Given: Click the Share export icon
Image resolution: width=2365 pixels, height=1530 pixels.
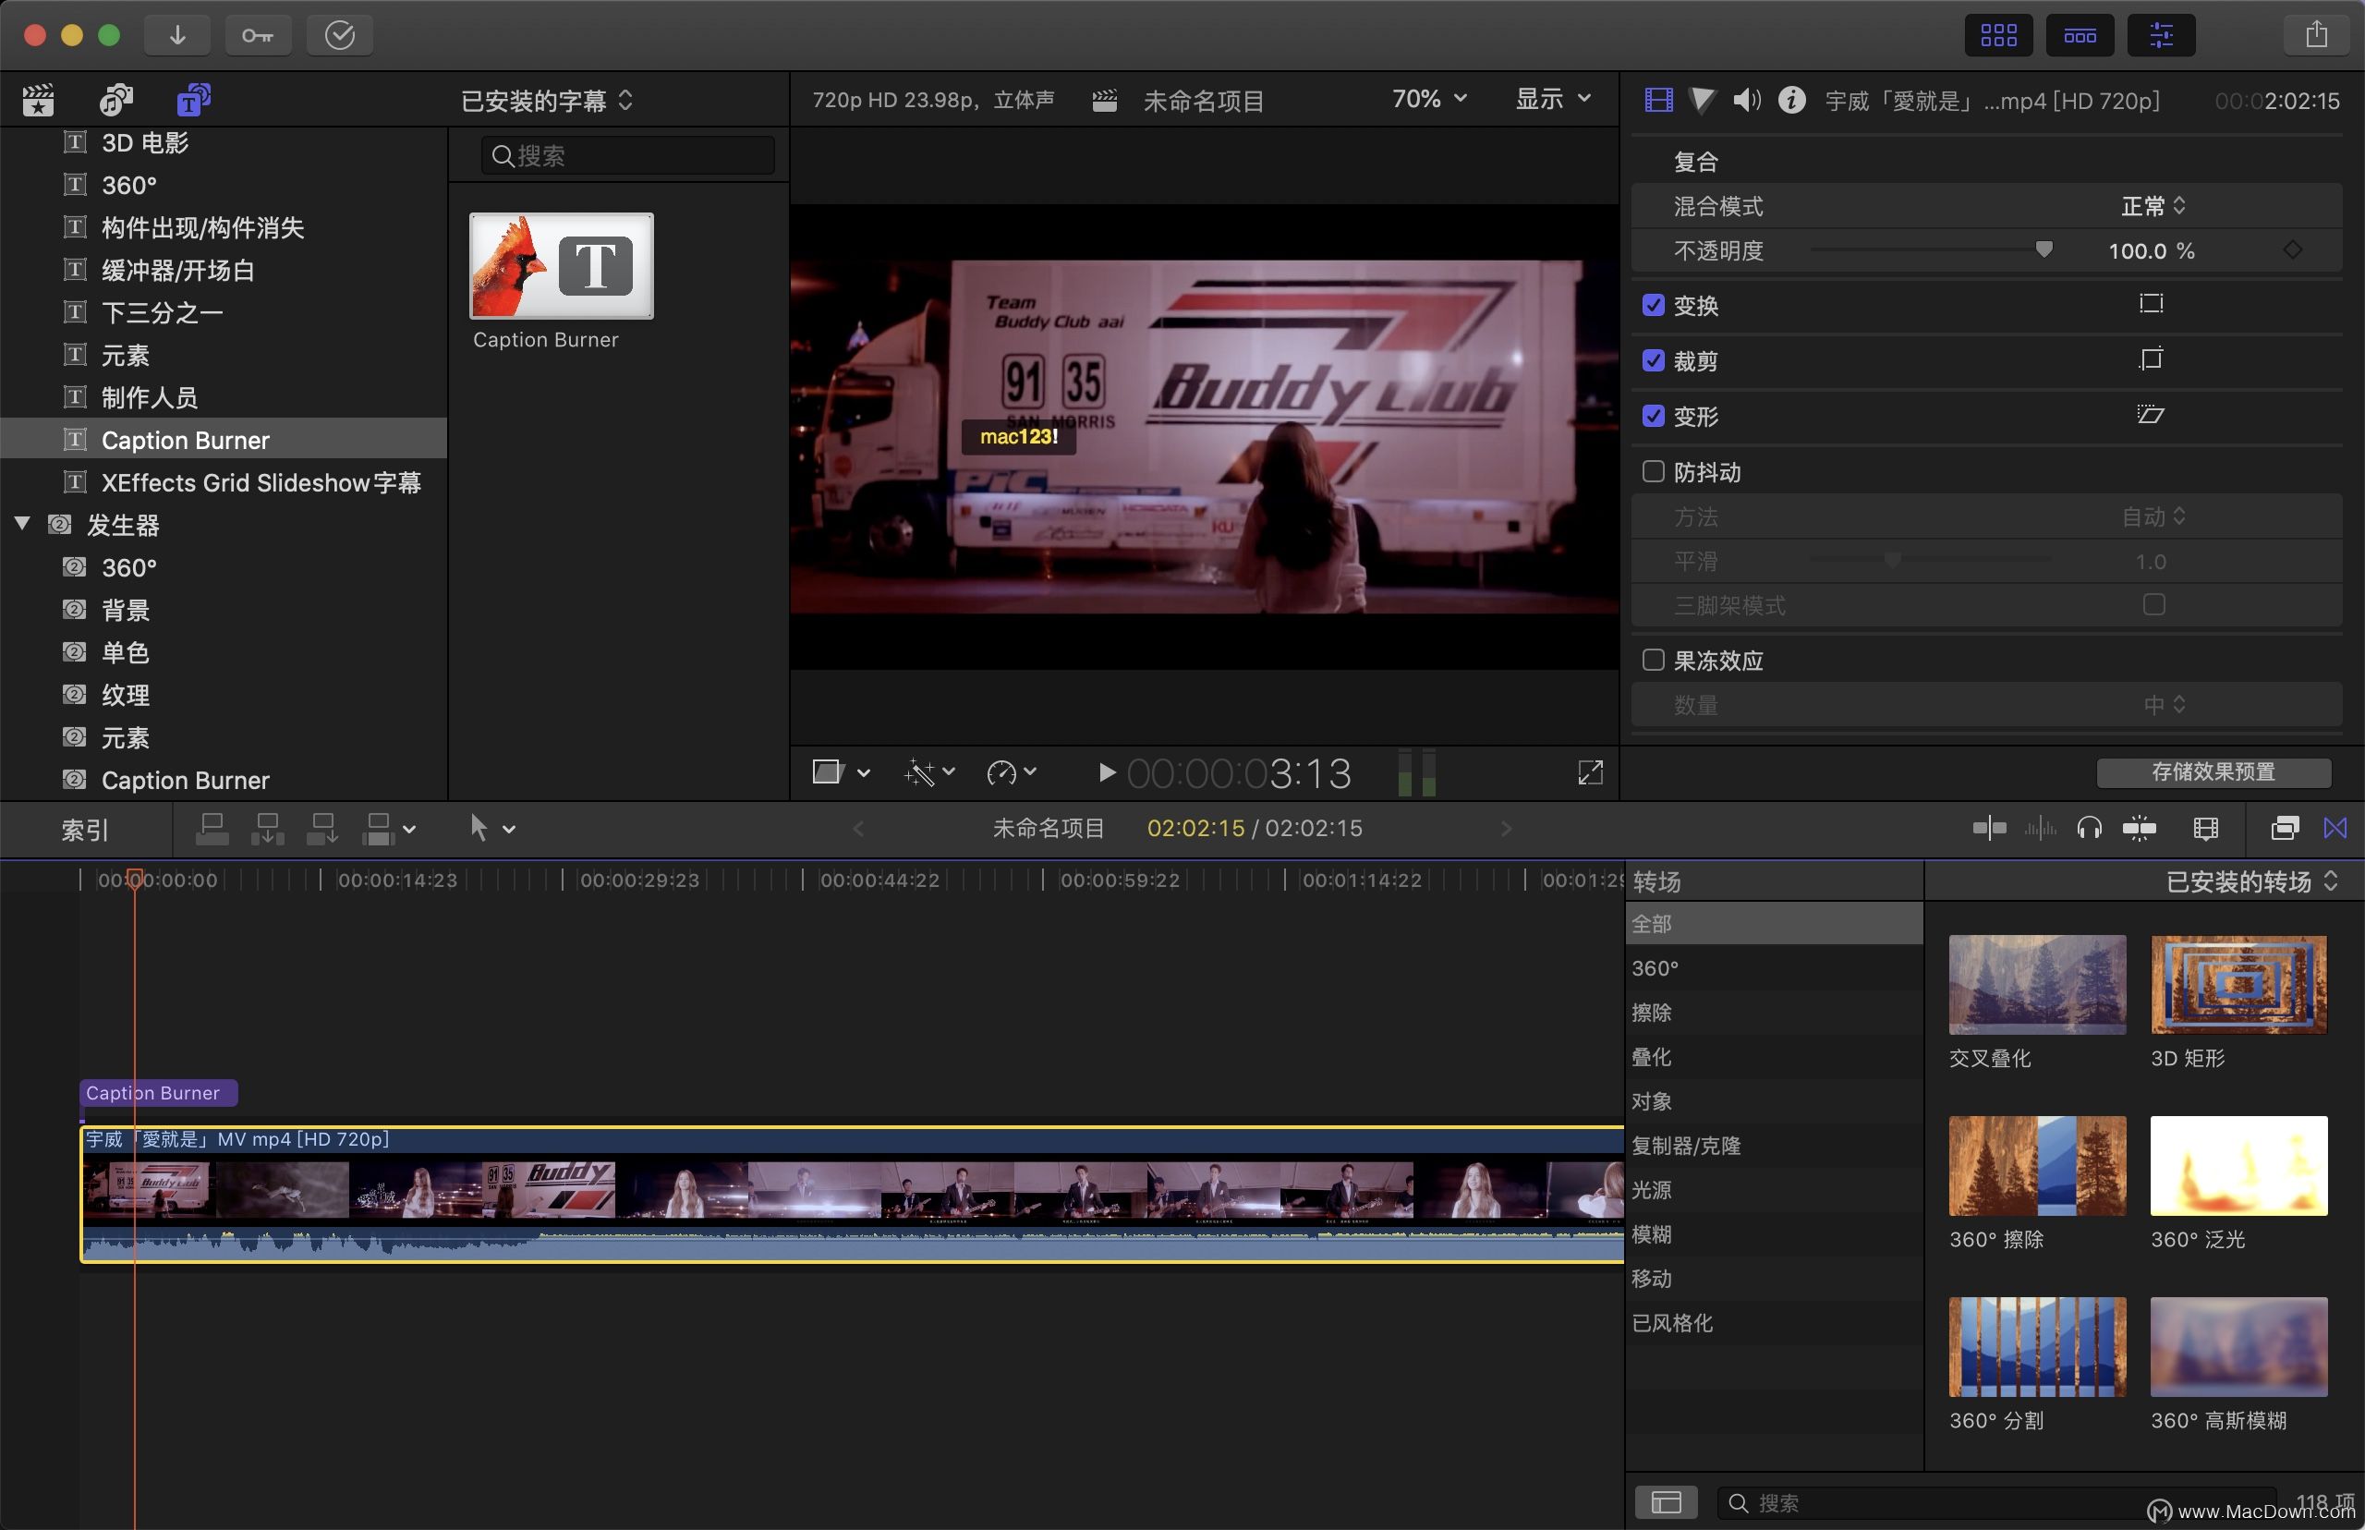Looking at the screenshot, I should click(2316, 36).
